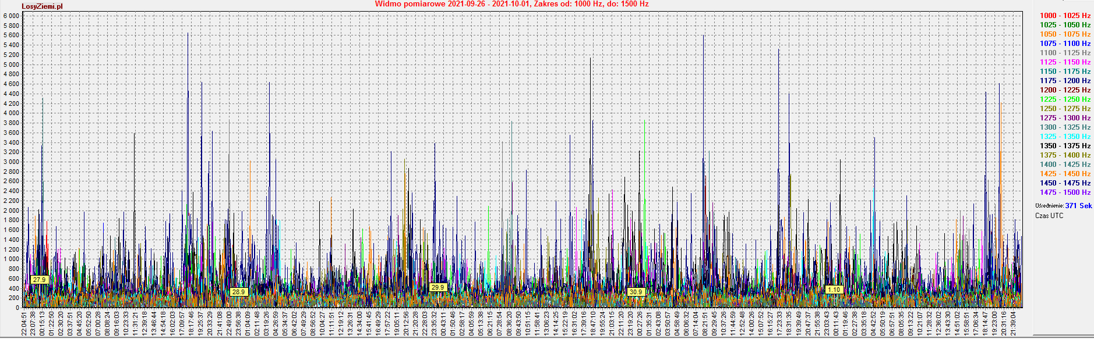The width and height of the screenshot is (1094, 339).
Task: Click the red 1000 - 1025 Hz legend entry
Action: tap(1065, 16)
